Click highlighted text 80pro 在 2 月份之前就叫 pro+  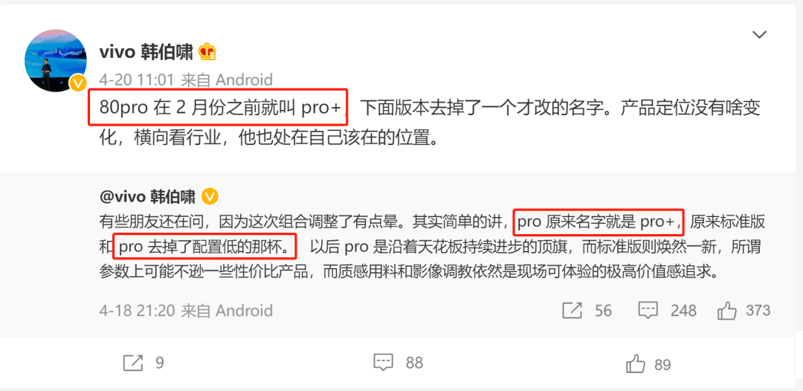pyautogui.click(x=218, y=108)
